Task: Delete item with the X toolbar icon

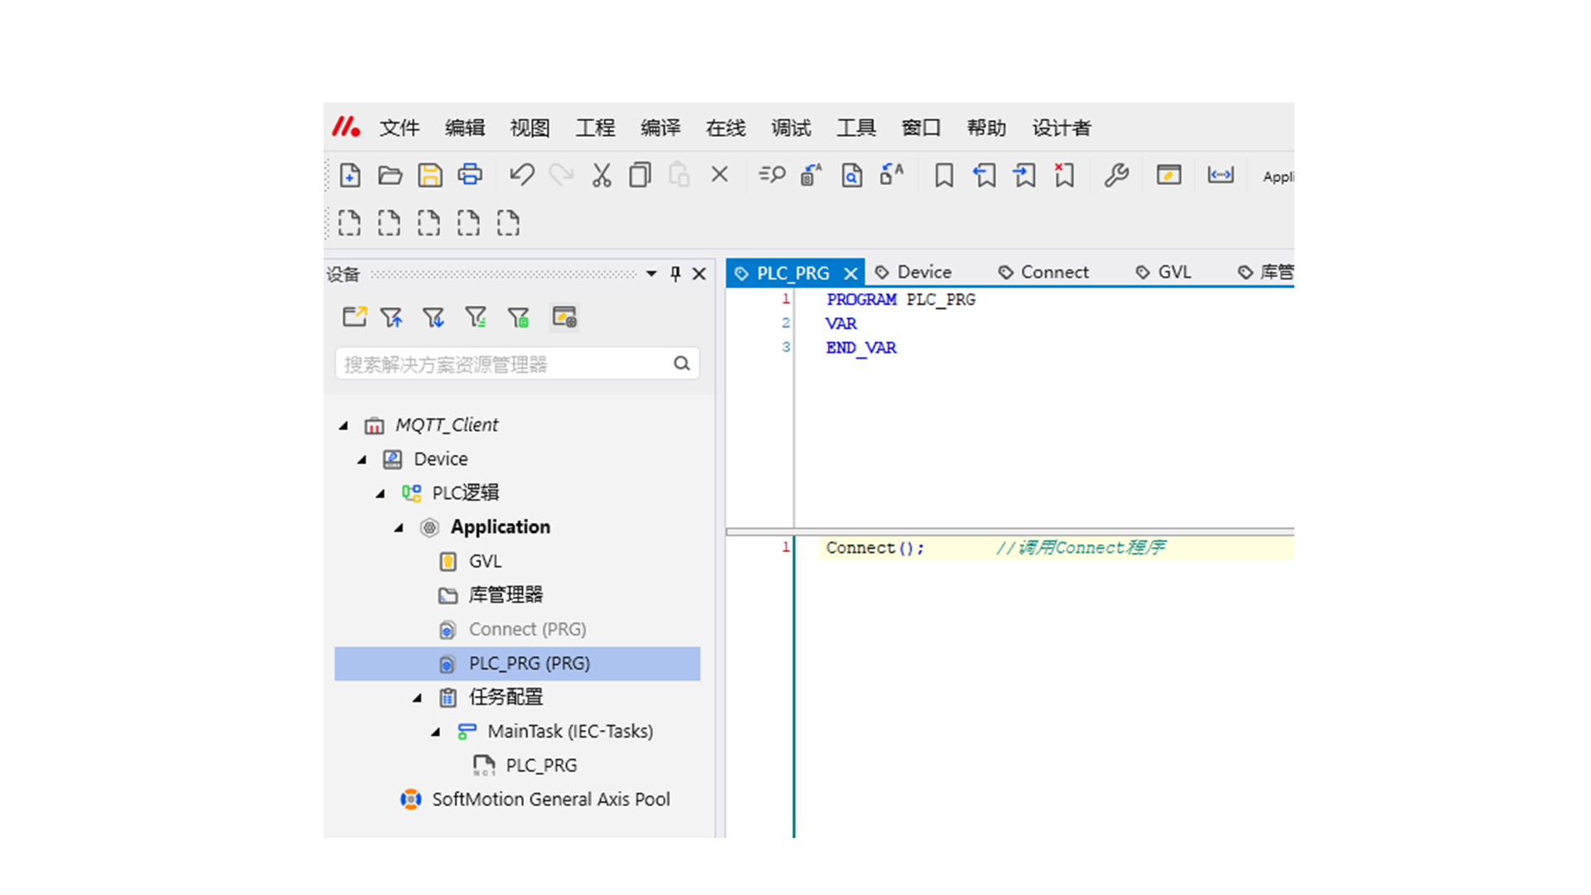Action: 719,174
